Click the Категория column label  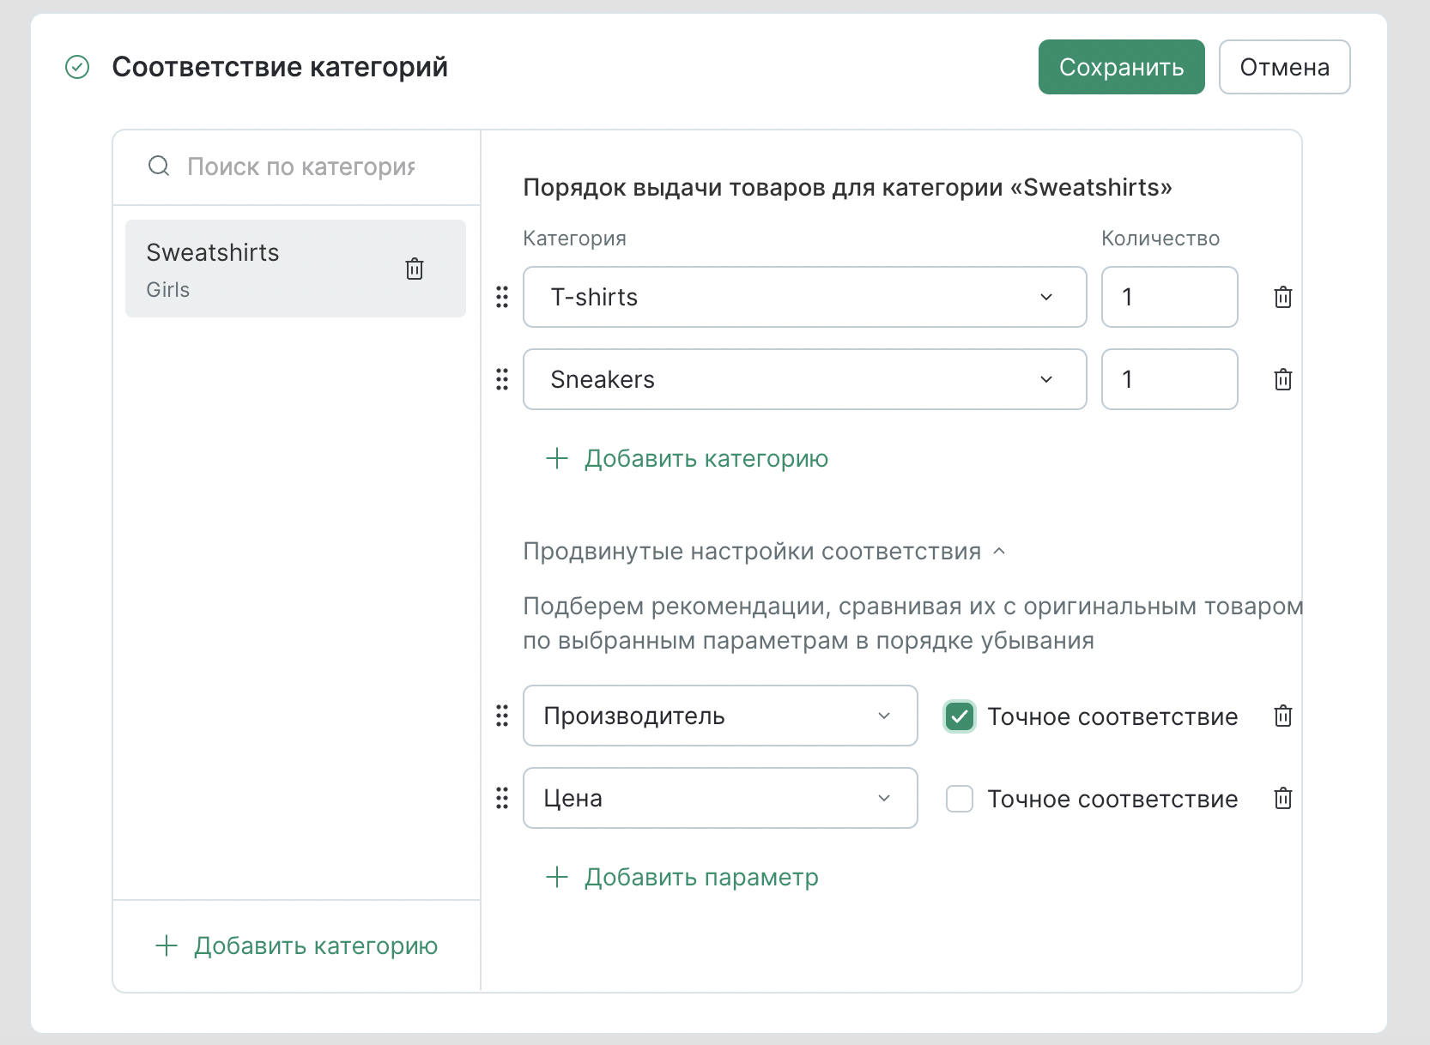[574, 239]
